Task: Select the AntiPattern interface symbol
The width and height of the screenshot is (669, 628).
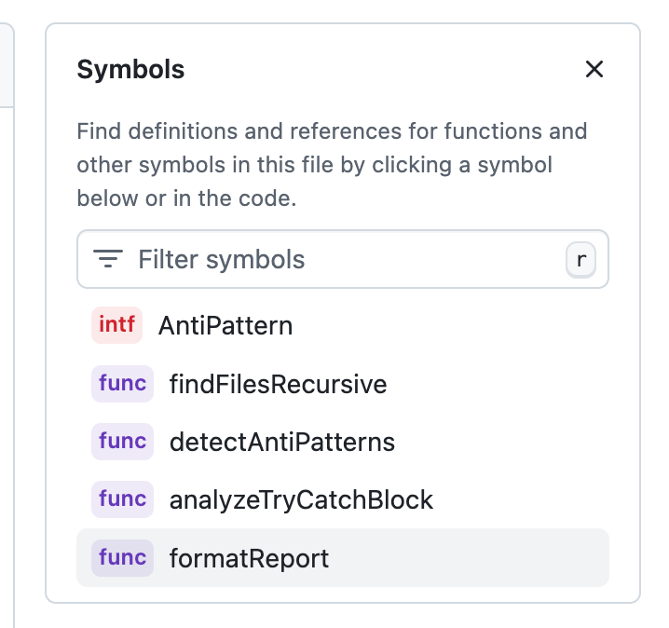Action: point(343,325)
